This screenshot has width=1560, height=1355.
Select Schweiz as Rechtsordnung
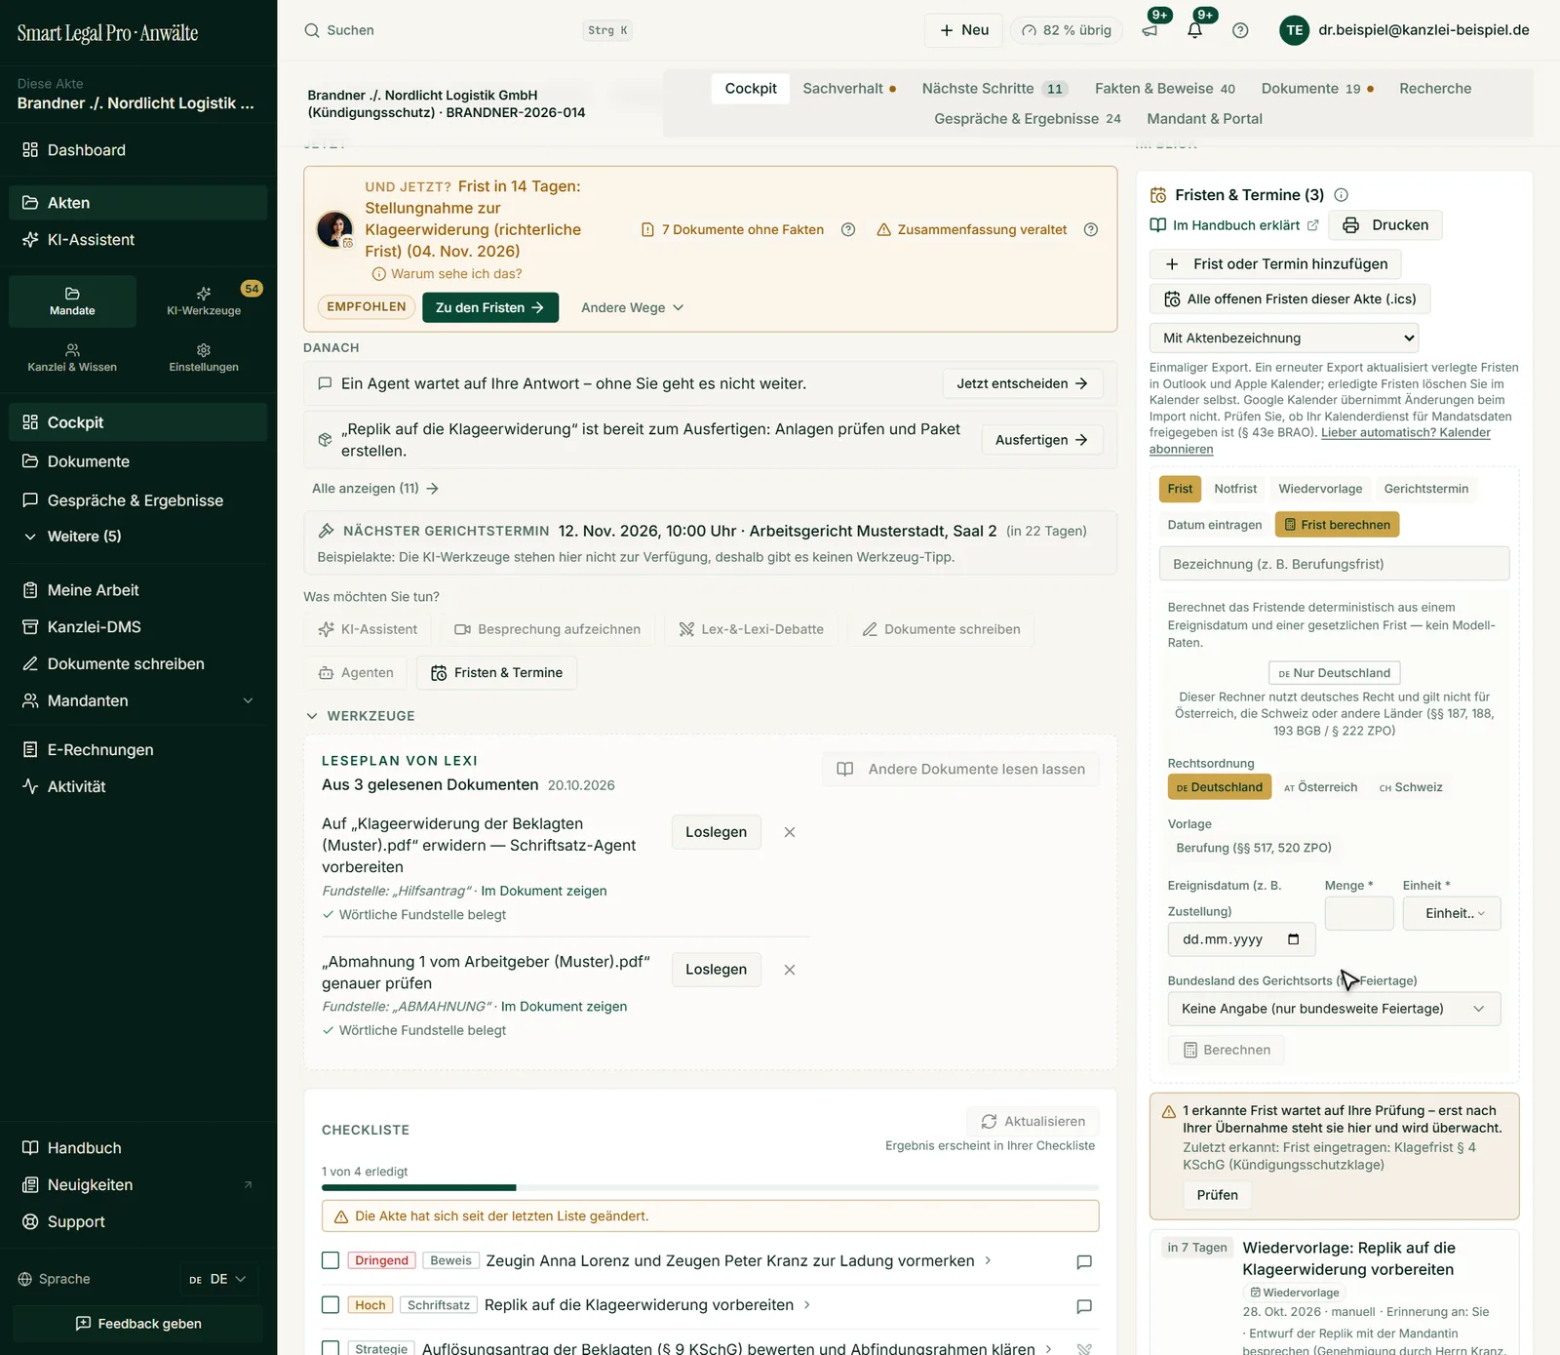1411,787
